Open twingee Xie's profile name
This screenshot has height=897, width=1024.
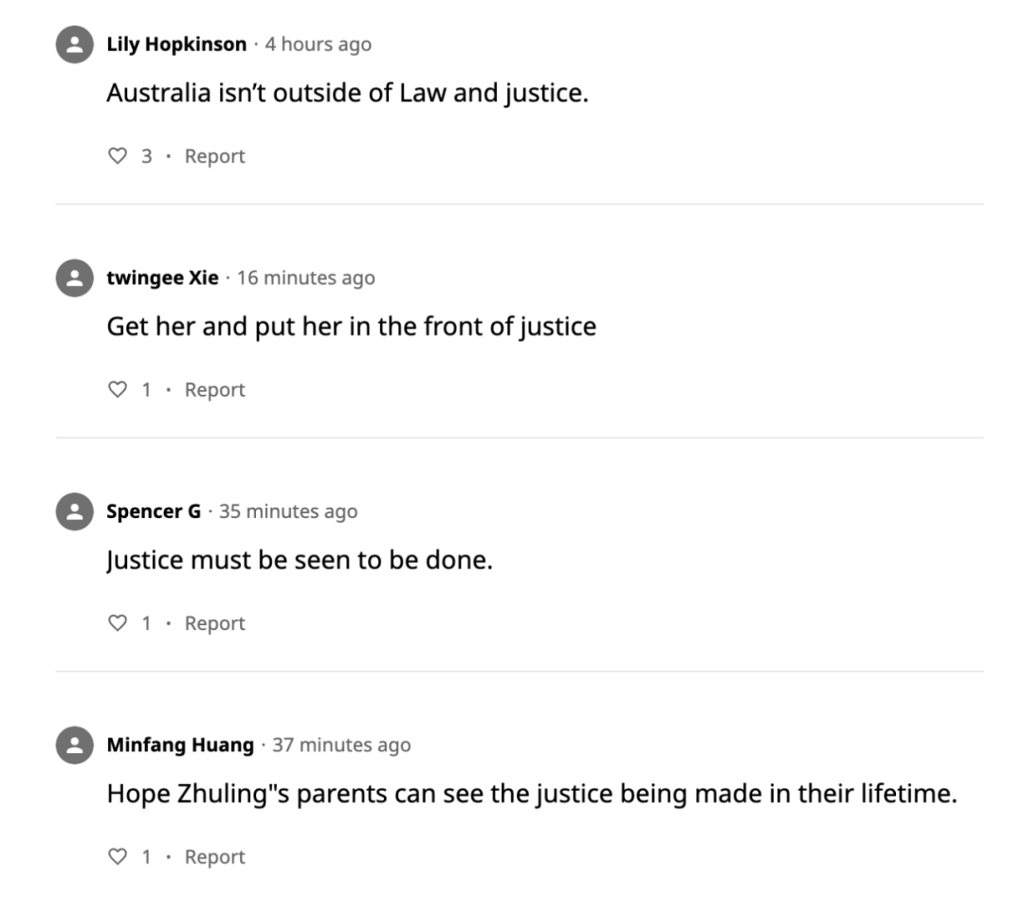pyautogui.click(x=162, y=278)
